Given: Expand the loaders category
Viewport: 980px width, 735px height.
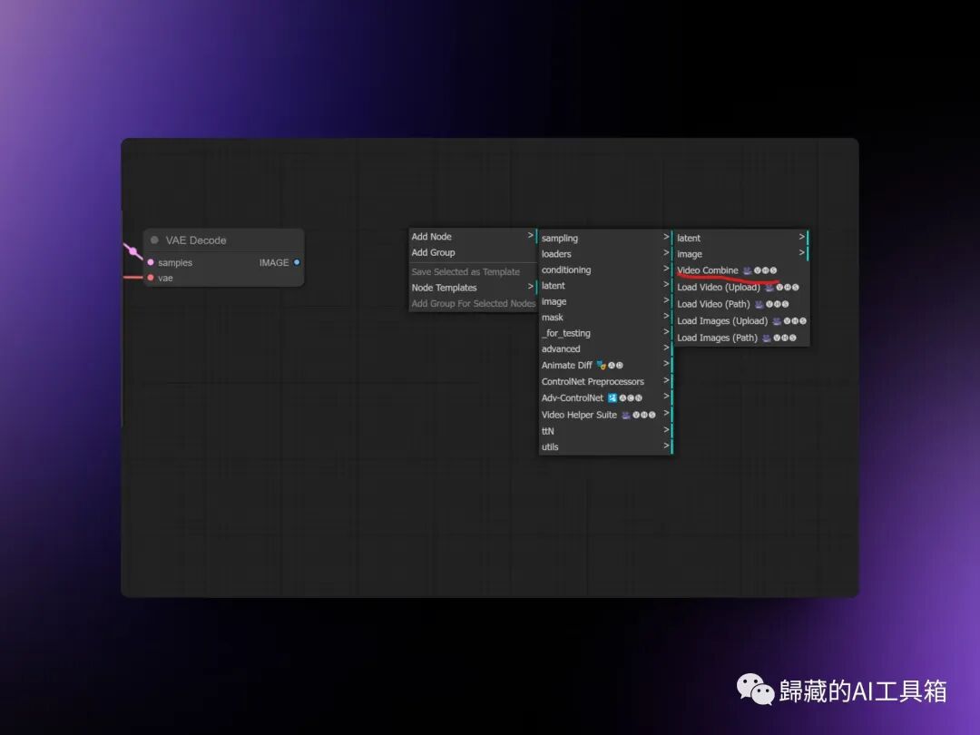Looking at the screenshot, I should (605, 254).
